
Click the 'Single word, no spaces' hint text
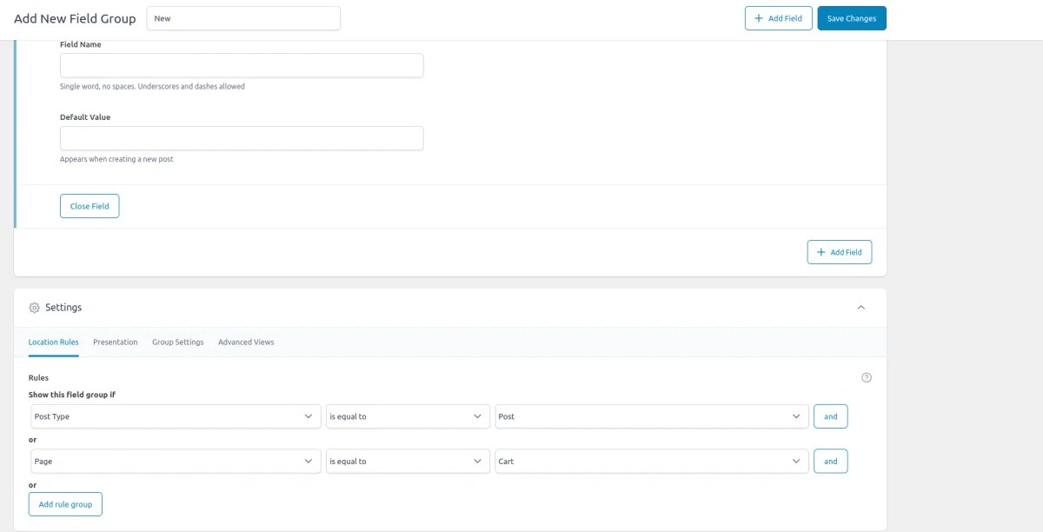[152, 87]
